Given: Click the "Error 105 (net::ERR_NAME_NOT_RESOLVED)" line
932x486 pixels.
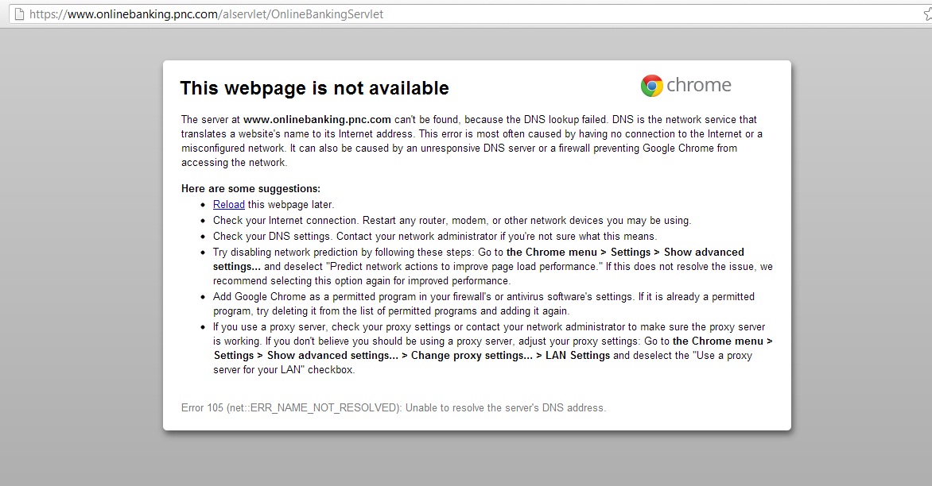Looking at the screenshot, I should click(394, 407).
